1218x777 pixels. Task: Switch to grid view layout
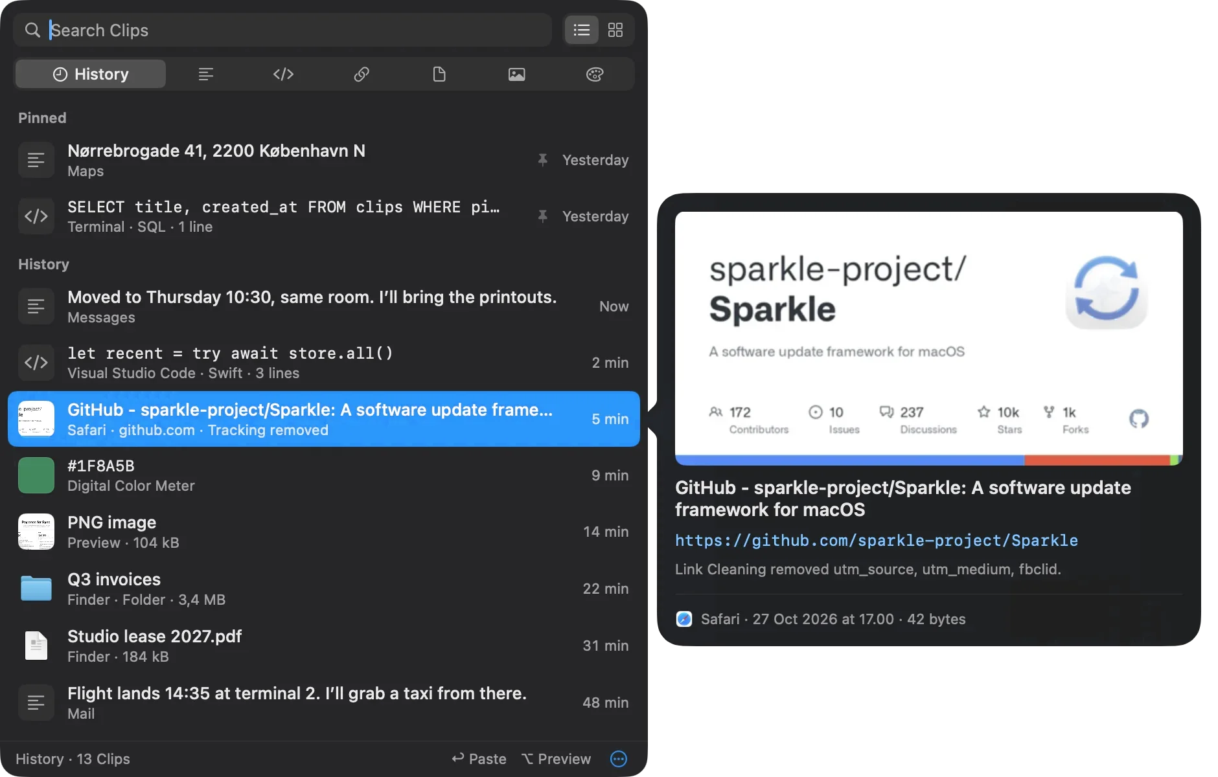click(x=615, y=30)
